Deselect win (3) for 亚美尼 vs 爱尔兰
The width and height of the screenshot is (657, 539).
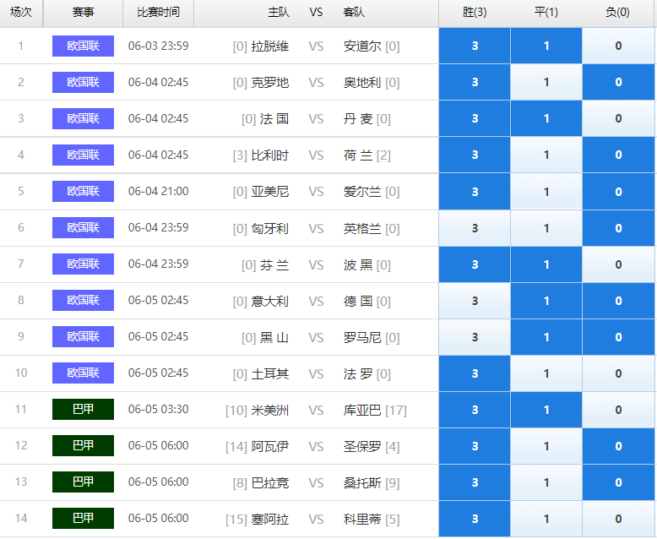point(475,192)
